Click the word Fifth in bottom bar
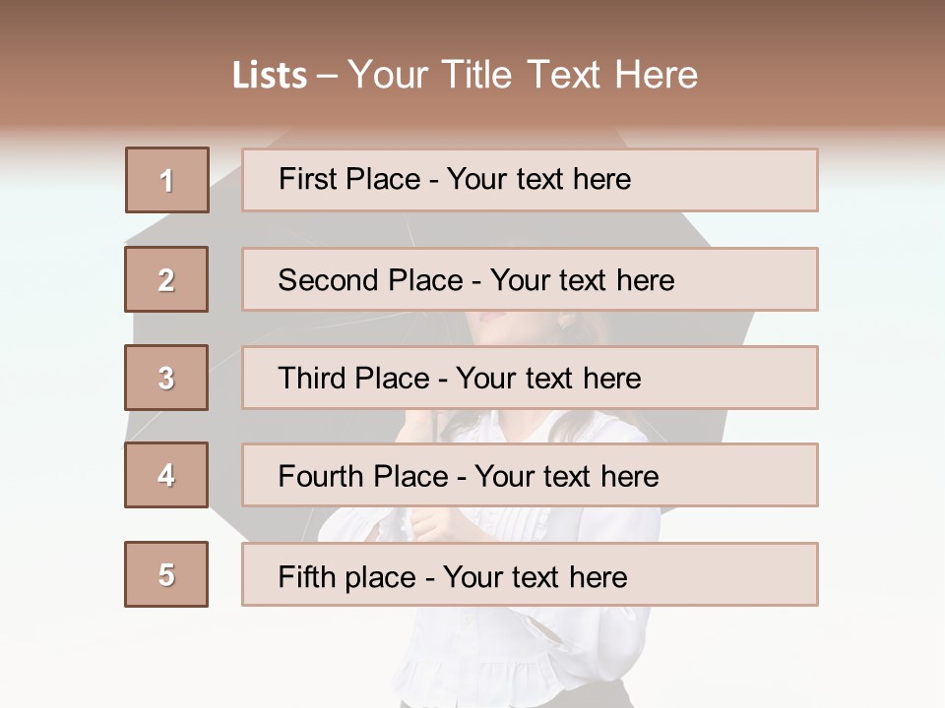The image size is (945, 708). tap(307, 576)
